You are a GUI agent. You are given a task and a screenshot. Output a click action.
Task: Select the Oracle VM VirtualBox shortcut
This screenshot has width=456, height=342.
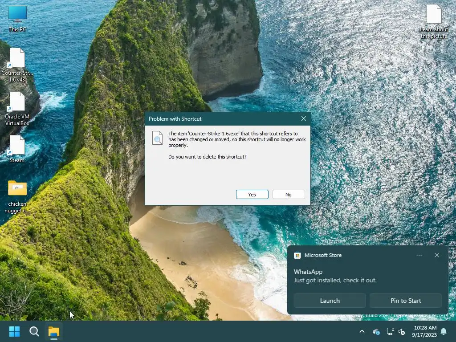[17, 109]
